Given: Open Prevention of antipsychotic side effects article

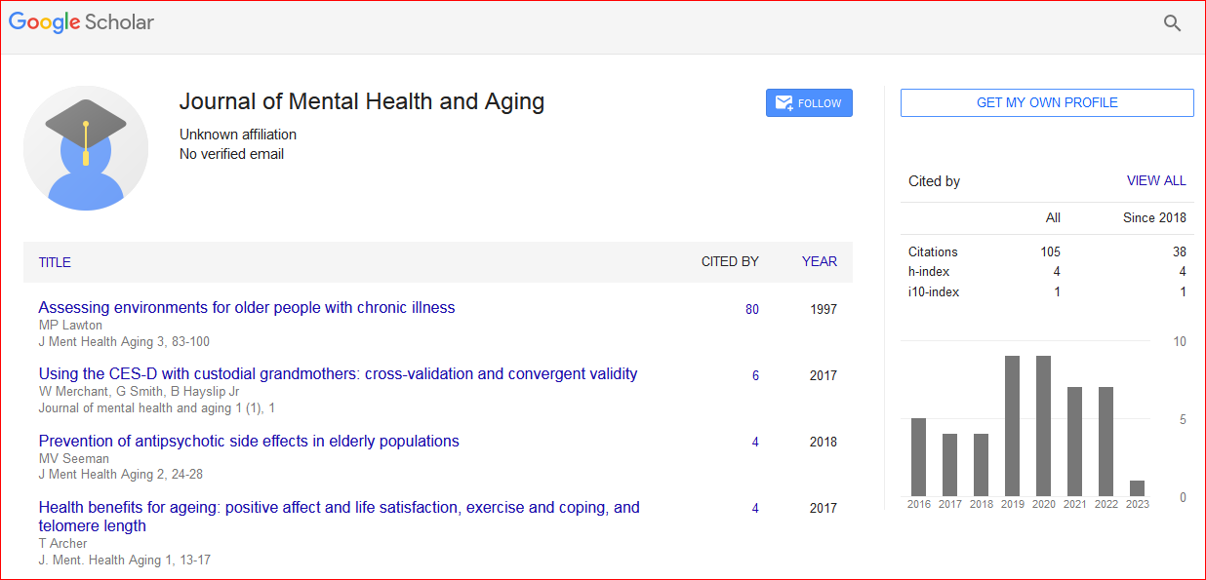Looking at the screenshot, I should [249, 441].
